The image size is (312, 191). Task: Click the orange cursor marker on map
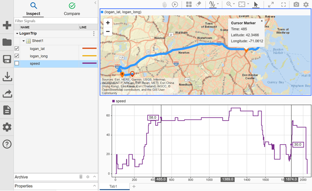pos(246,50)
